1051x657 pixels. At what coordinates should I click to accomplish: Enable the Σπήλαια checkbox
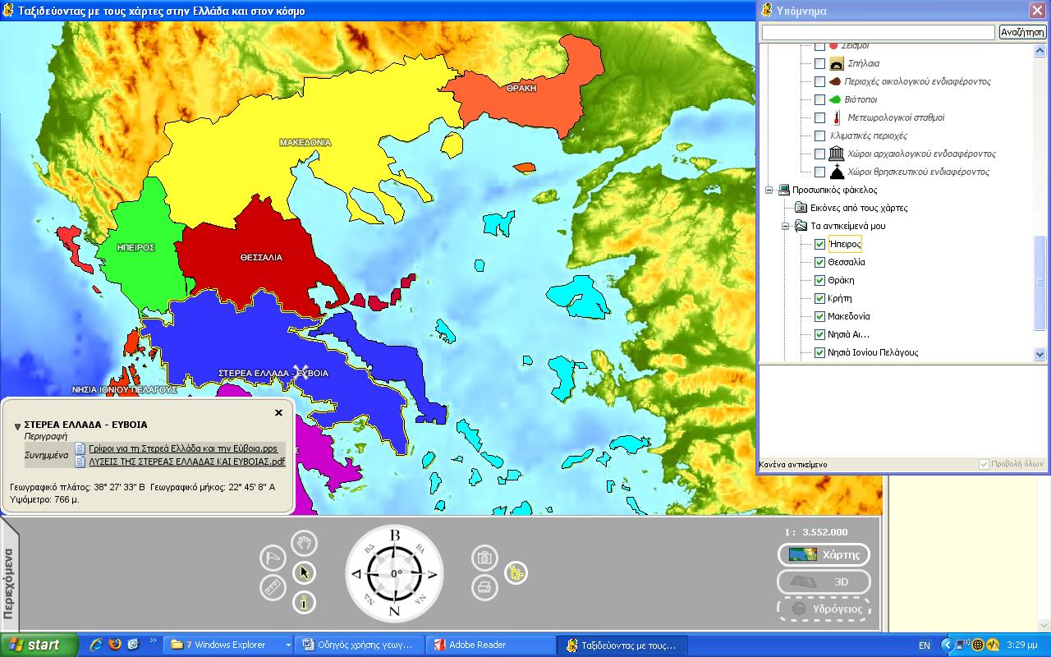coord(819,63)
